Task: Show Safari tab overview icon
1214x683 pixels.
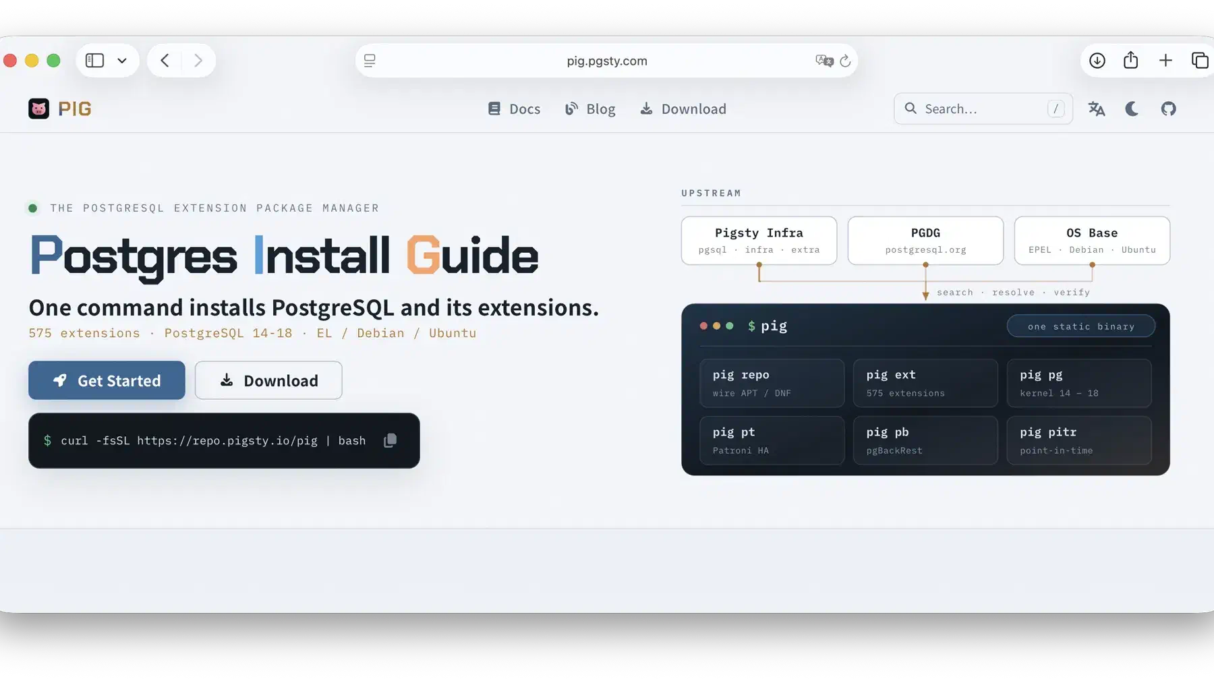Action: 1200,61
